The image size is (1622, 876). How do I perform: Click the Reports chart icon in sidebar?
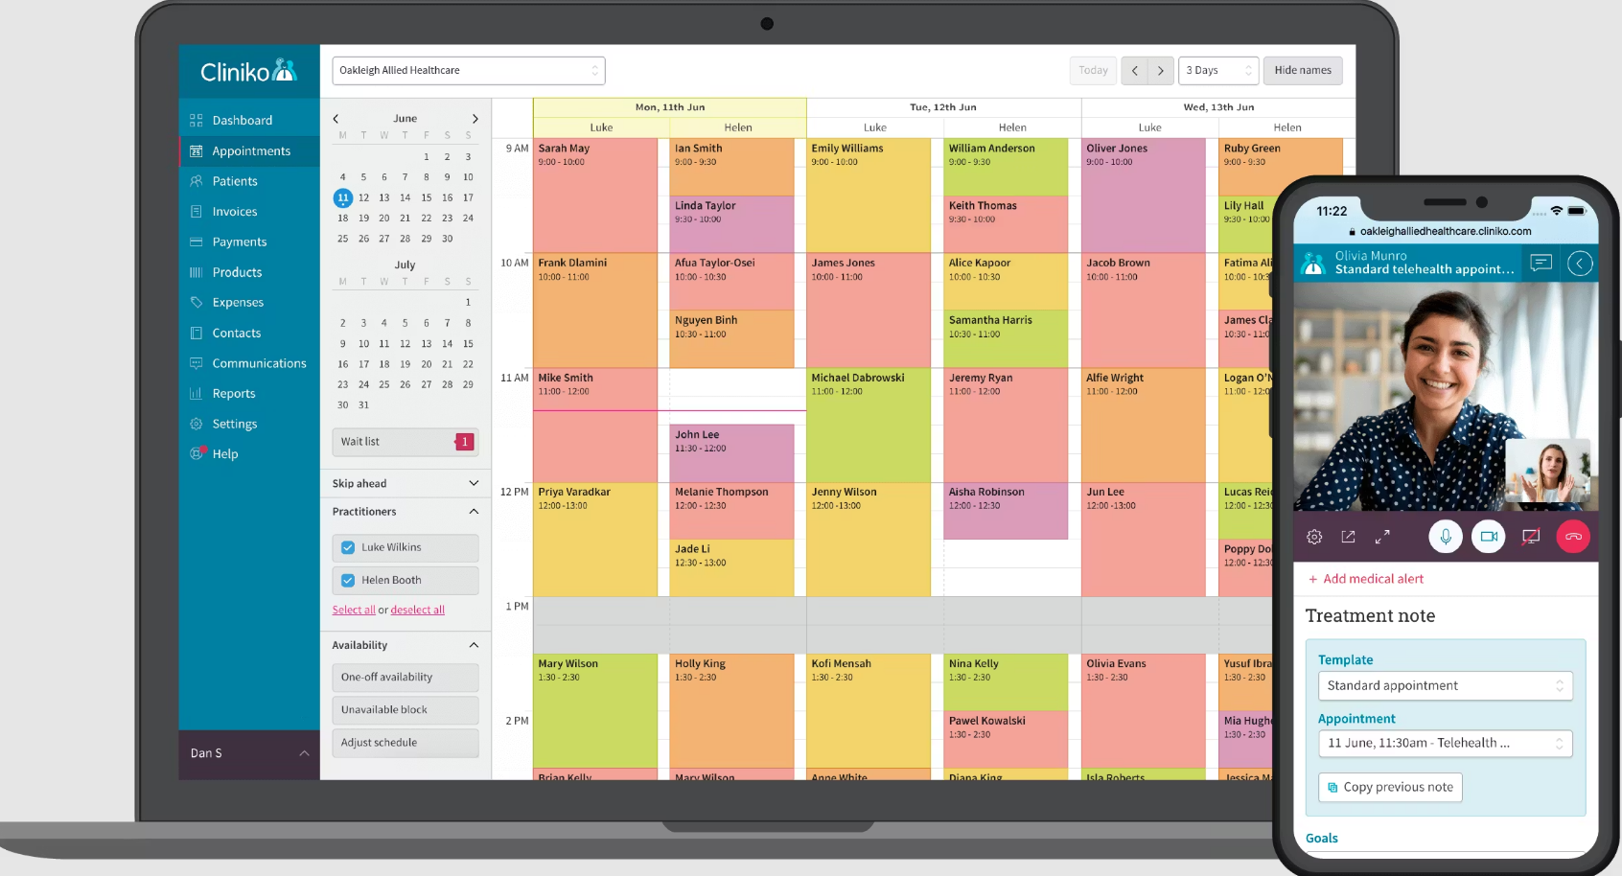197,393
